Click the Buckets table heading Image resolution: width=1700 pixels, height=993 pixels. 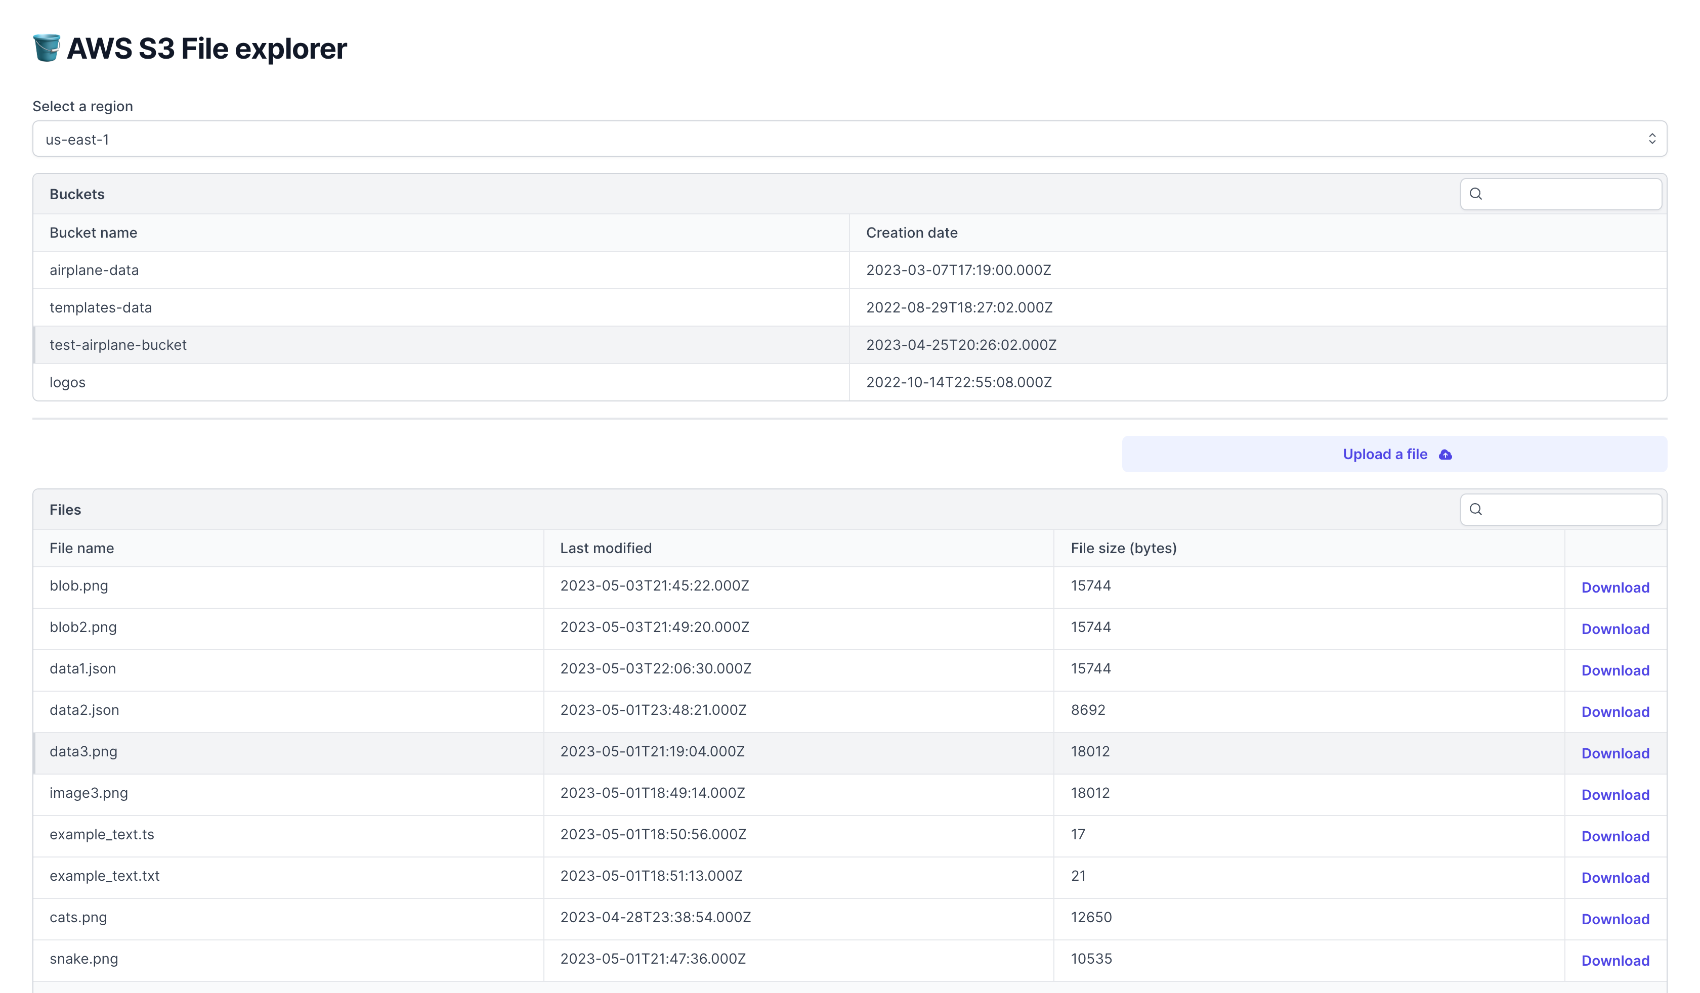tap(77, 194)
